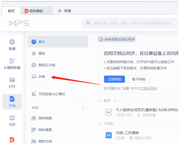Image resolution: width=179 pixels, height=151 pixels.
Task: Click the 文档云同步 settings link
Action: coord(149,89)
